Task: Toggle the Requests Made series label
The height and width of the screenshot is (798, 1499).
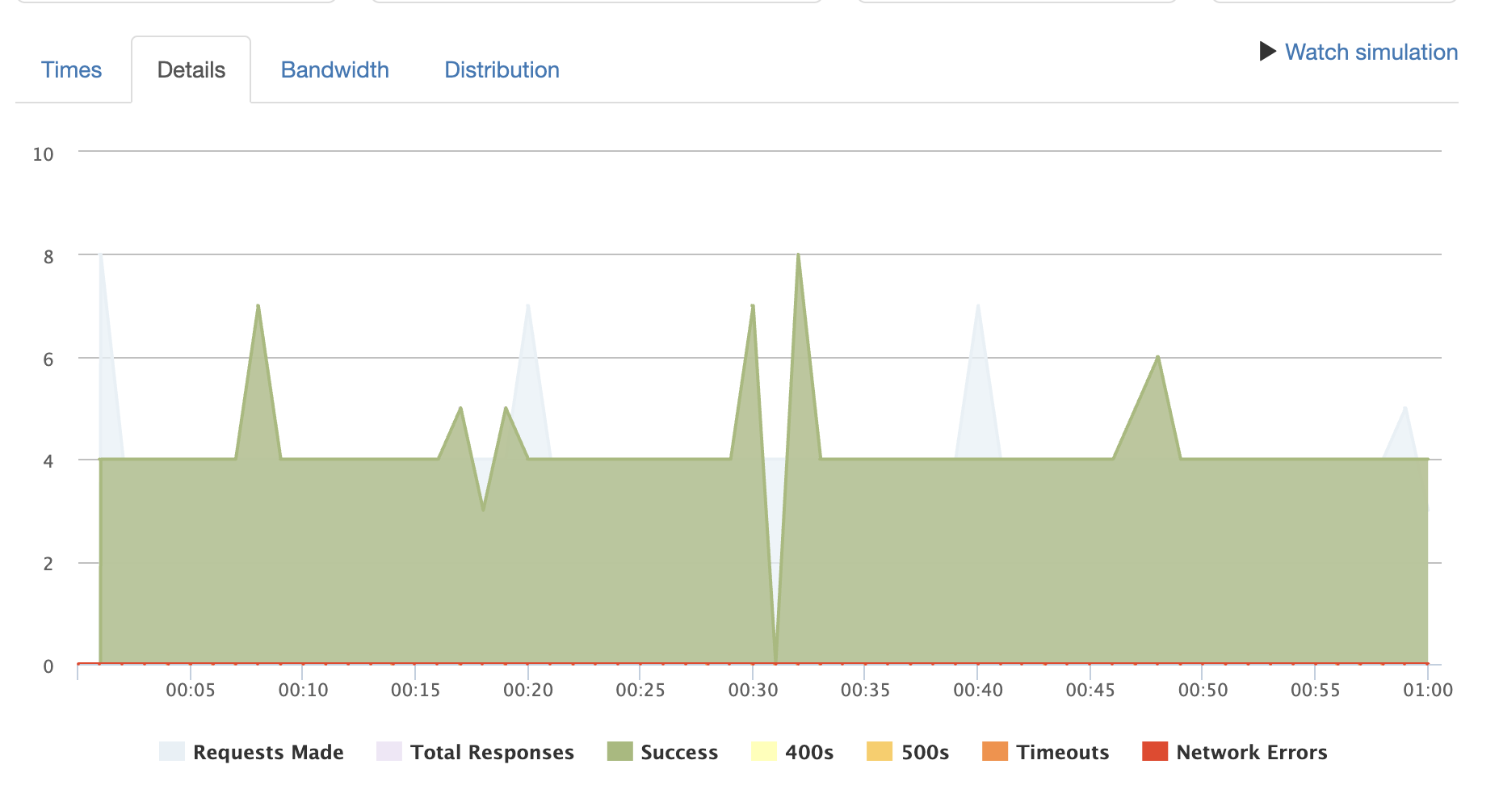Action: (268, 753)
